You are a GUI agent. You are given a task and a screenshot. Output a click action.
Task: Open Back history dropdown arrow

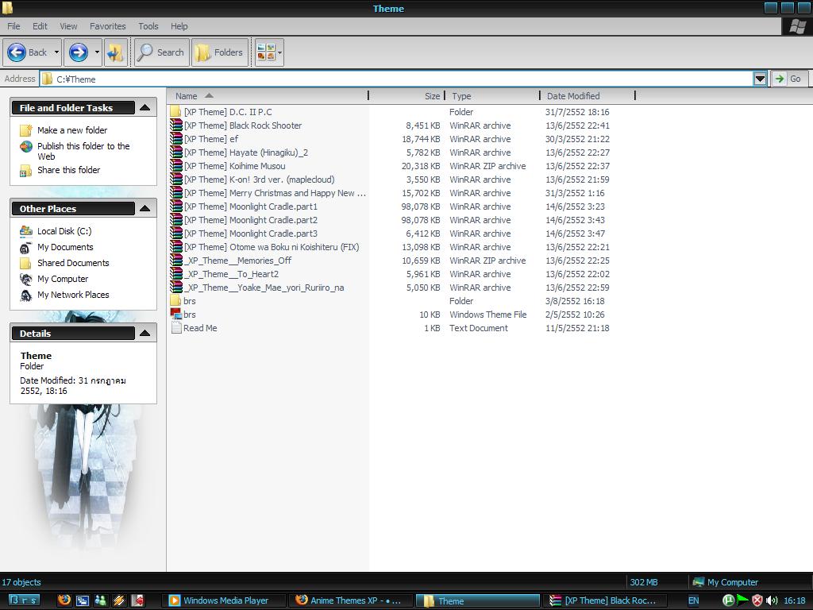[56, 52]
